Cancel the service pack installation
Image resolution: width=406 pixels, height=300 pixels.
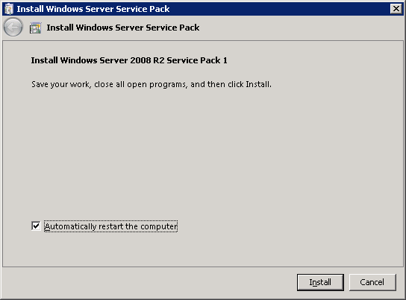tap(372, 282)
